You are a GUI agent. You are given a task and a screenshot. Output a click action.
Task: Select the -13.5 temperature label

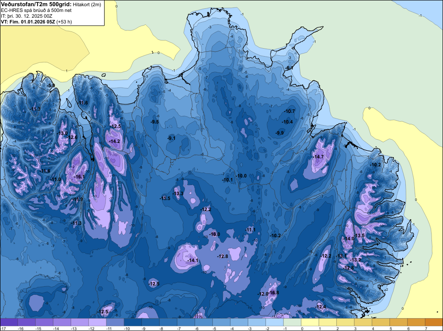pos(359,235)
